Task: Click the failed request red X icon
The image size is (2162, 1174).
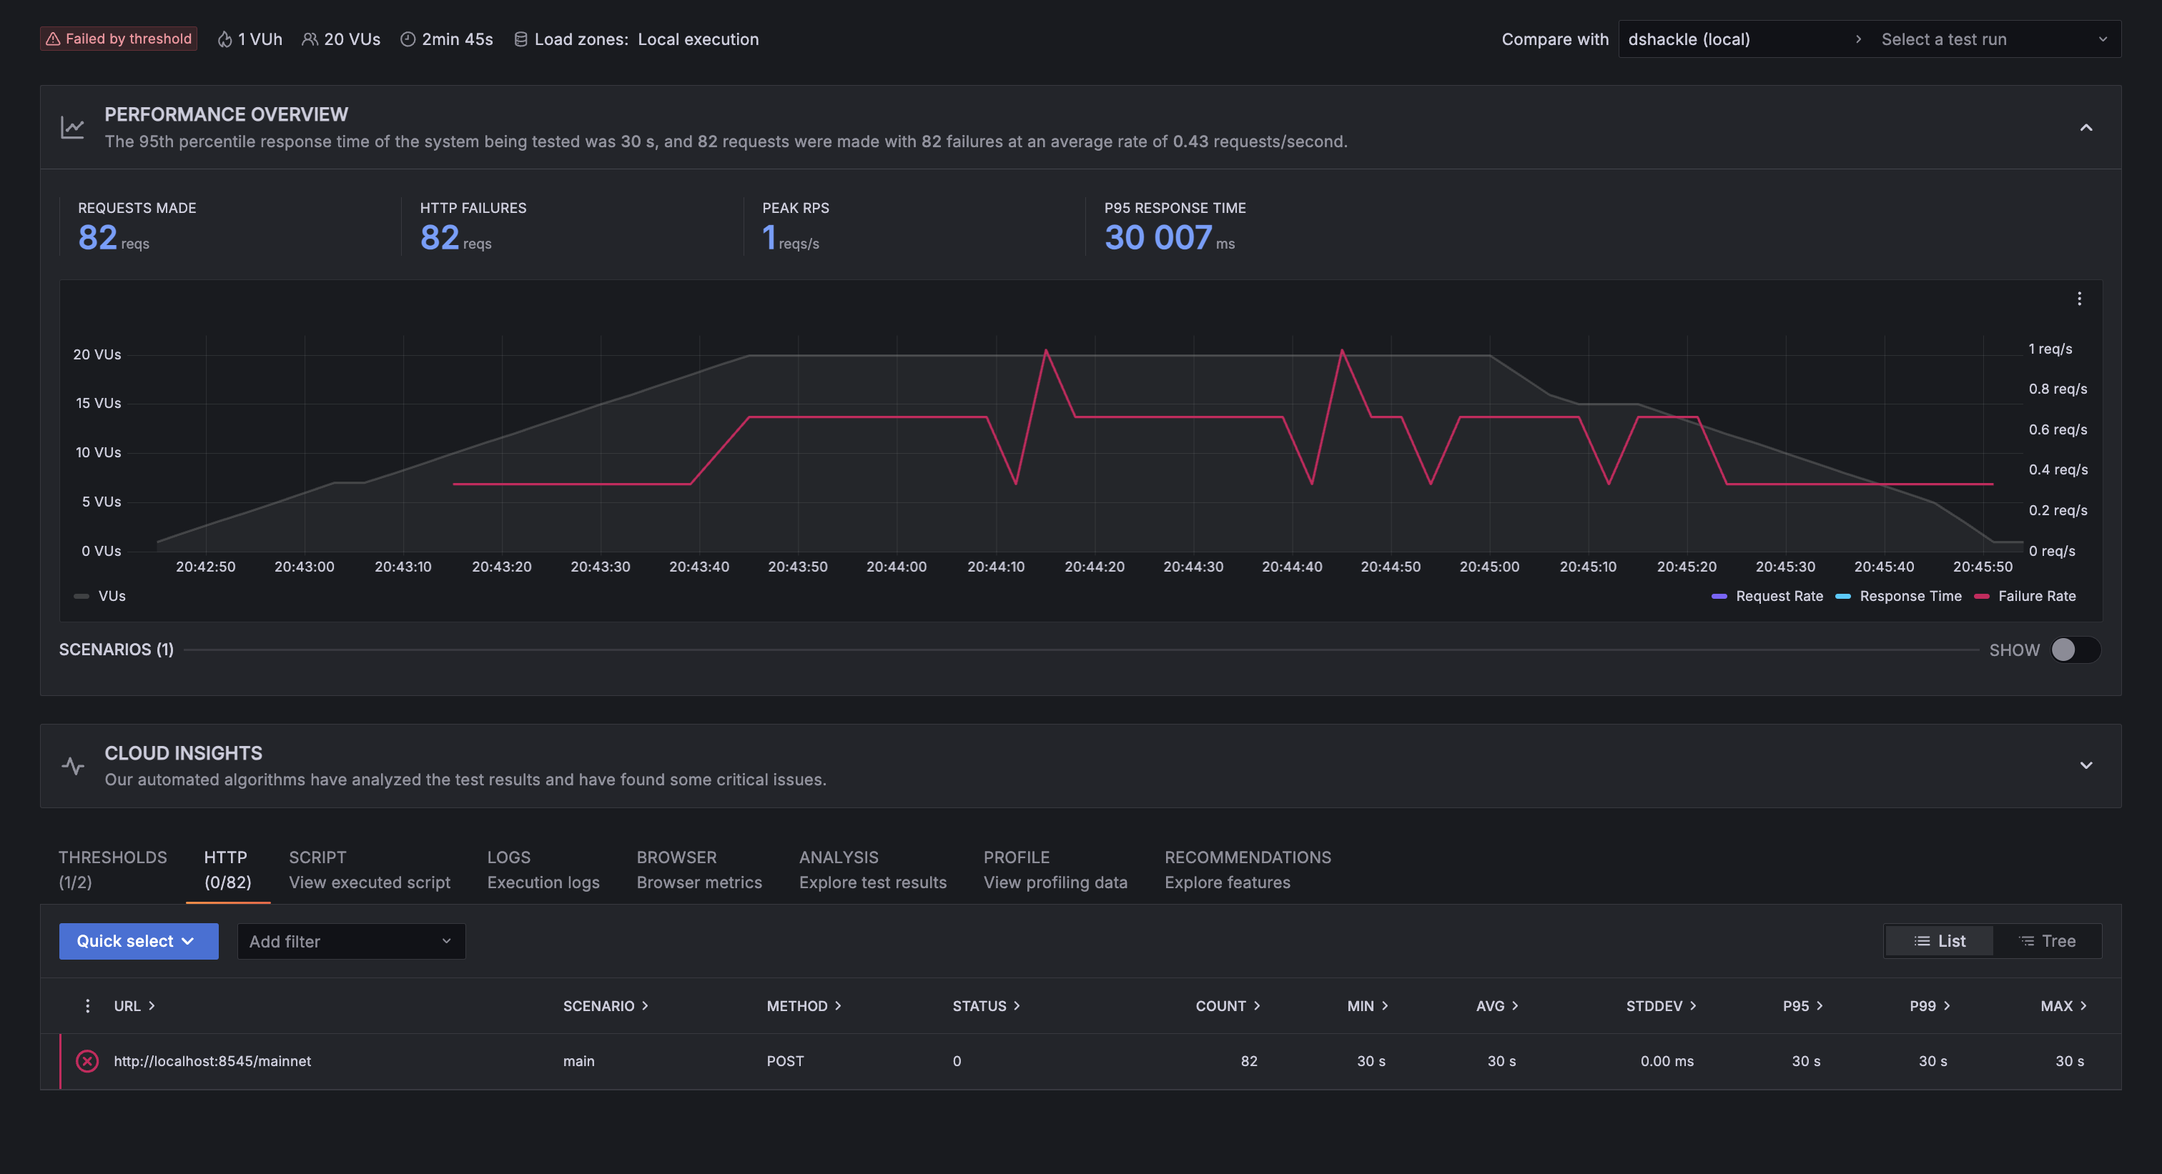Action: click(87, 1061)
